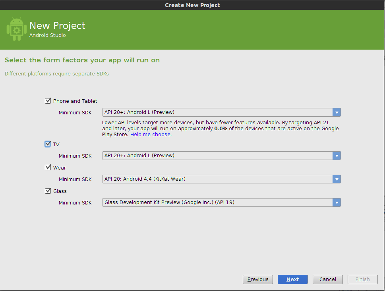This screenshot has width=385, height=291.
Task: Cancel the new project wizard
Action: 327,279
